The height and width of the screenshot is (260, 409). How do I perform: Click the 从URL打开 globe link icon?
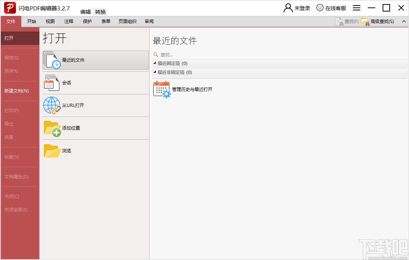(52, 105)
